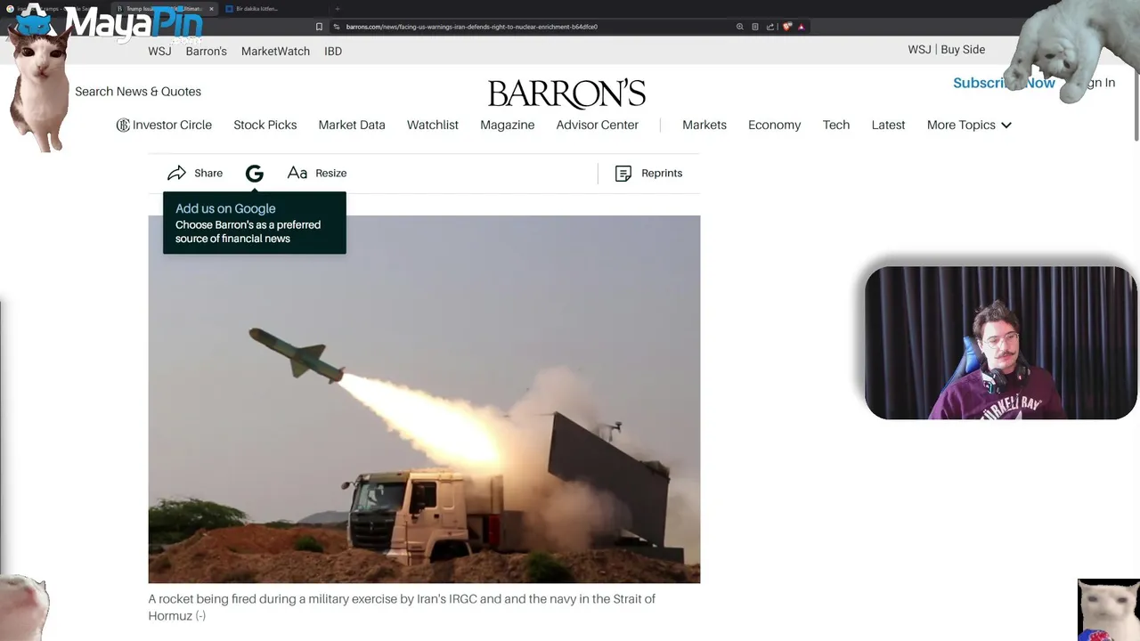The image size is (1140, 641).
Task: Go to the Latest section
Action: point(888,126)
